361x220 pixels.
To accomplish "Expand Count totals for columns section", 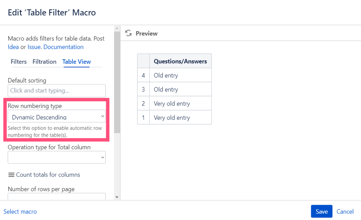I will 48,175.
